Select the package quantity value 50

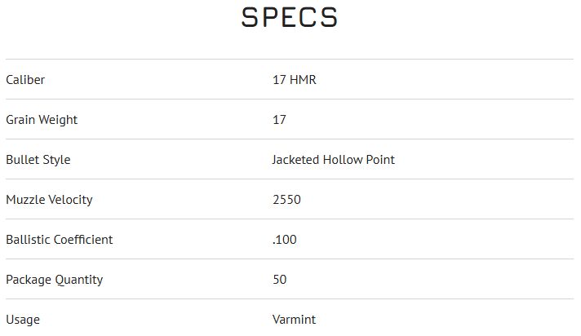point(279,280)
